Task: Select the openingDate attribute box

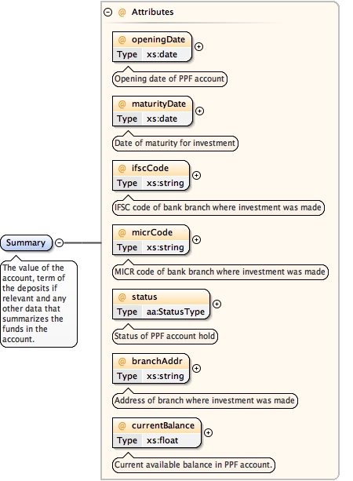Action: point(152,47)
